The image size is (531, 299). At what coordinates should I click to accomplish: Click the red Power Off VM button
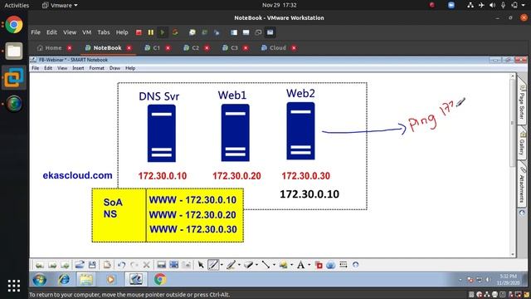(x=139, y=32)
